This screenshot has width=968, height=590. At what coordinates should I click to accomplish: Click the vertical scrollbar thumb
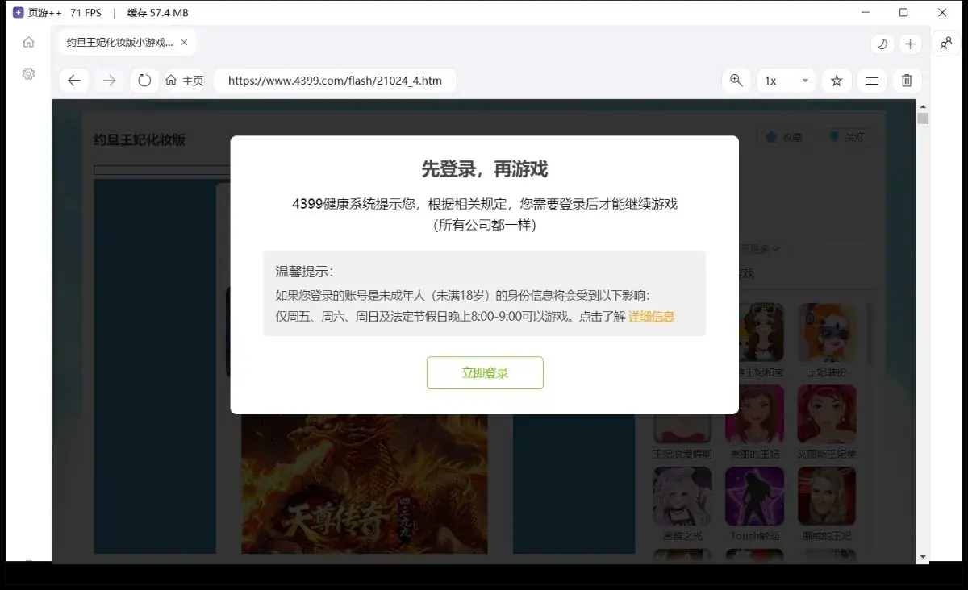point(923,118)
